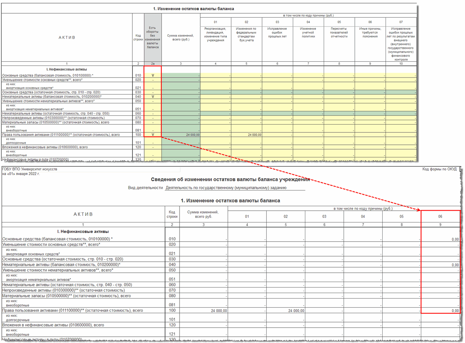Click 'в том числе по коду причины (руб.)' header in the lower report
465x343 pixels.
(x=362, y=208)
